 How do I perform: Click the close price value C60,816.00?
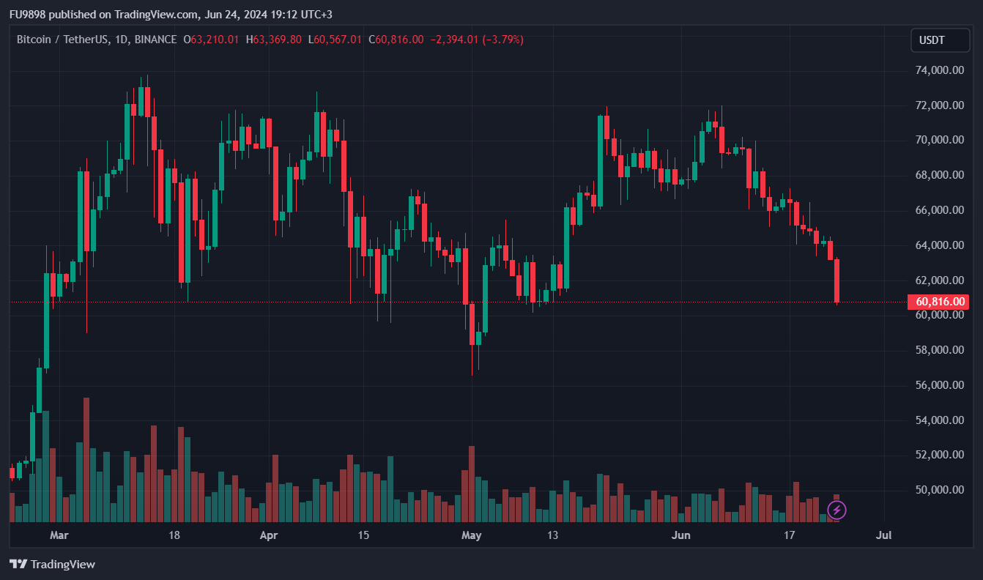(396, 40)
